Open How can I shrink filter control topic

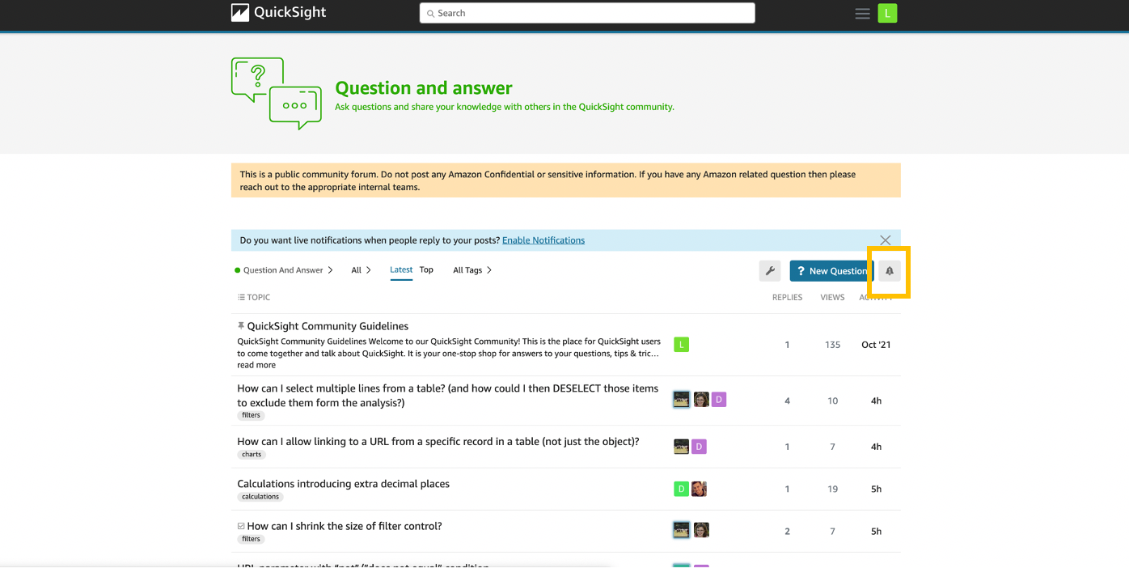pyautogui.click(x=345, y=526)
